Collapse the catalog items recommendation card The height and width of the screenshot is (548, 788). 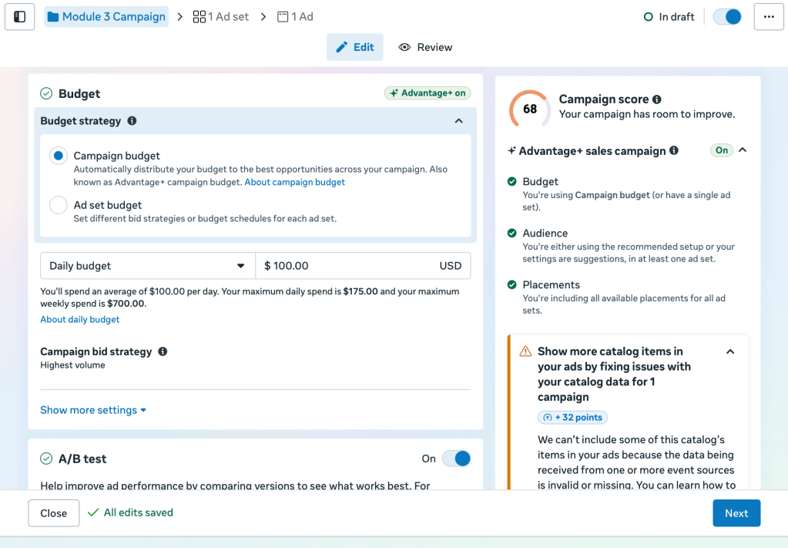(730, 351)
